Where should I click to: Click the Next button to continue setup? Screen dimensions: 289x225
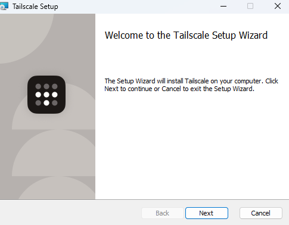pos(207,213)
